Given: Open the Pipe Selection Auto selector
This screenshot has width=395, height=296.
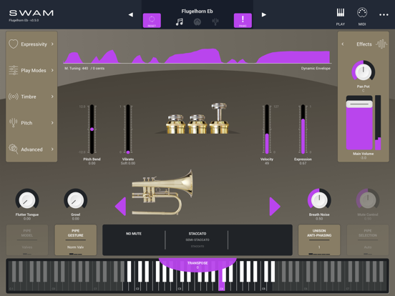Looking at the screenshot, I should [368, 240].
